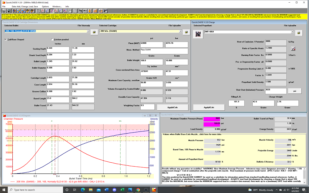Click the Meas. Method Piezo SAAMI field

[164, 51]
